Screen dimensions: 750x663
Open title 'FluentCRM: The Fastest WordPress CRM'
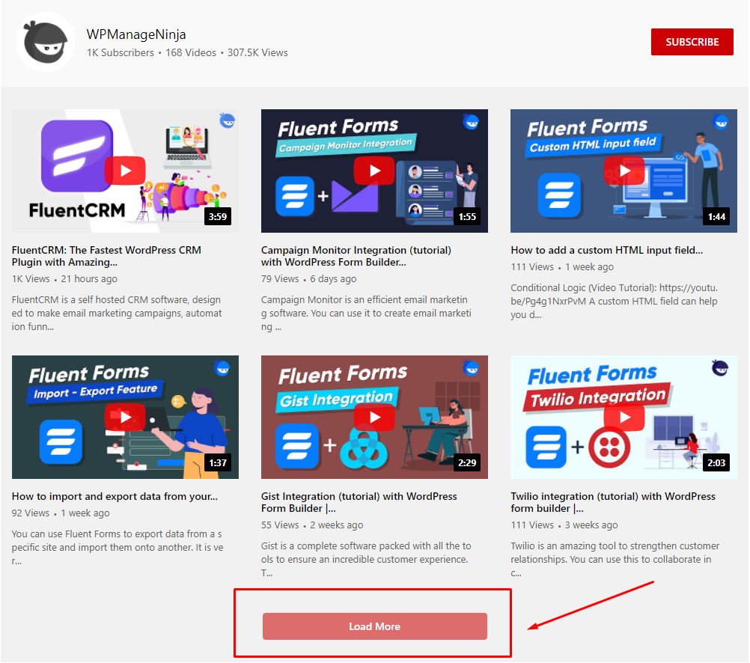coord(106,256)
